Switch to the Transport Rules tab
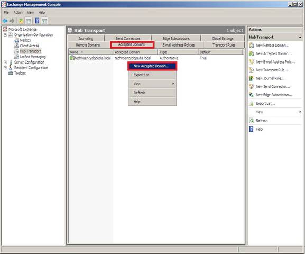 tap(224, 45)
